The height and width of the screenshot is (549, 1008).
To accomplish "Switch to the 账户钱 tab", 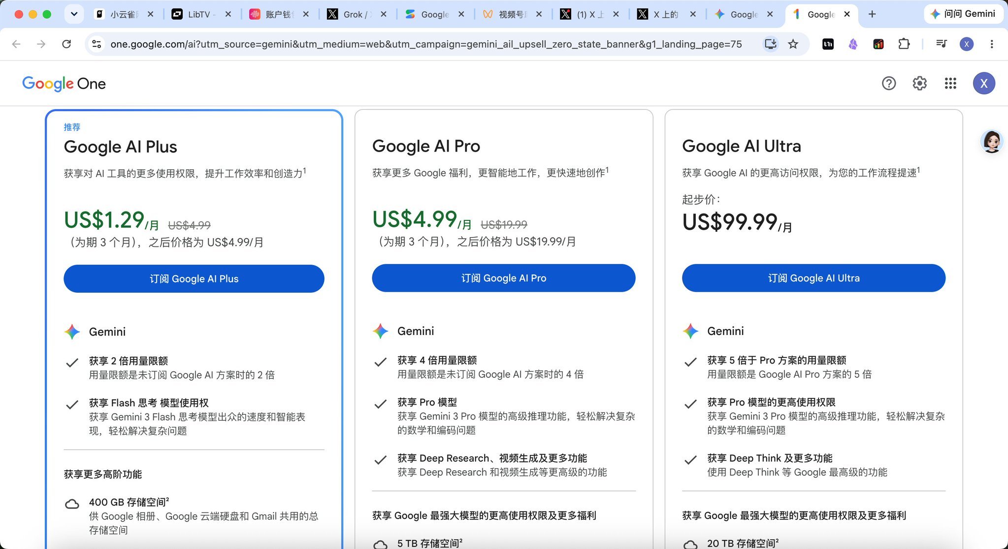I will (275, 14).
